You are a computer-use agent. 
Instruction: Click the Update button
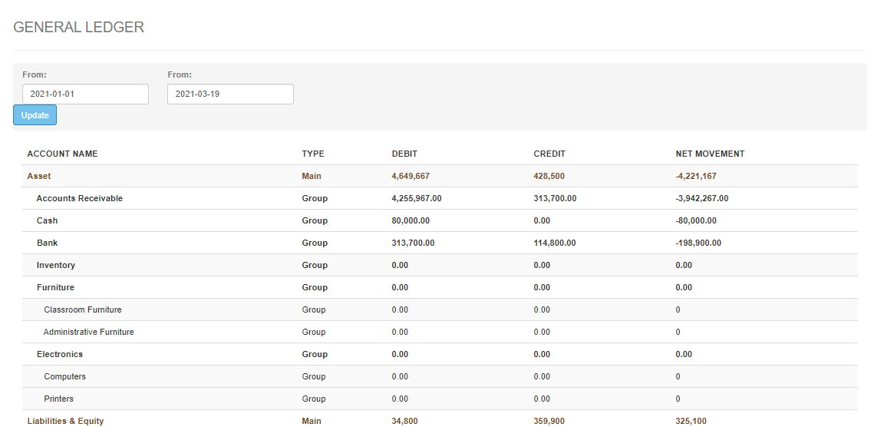click(35, 115)
